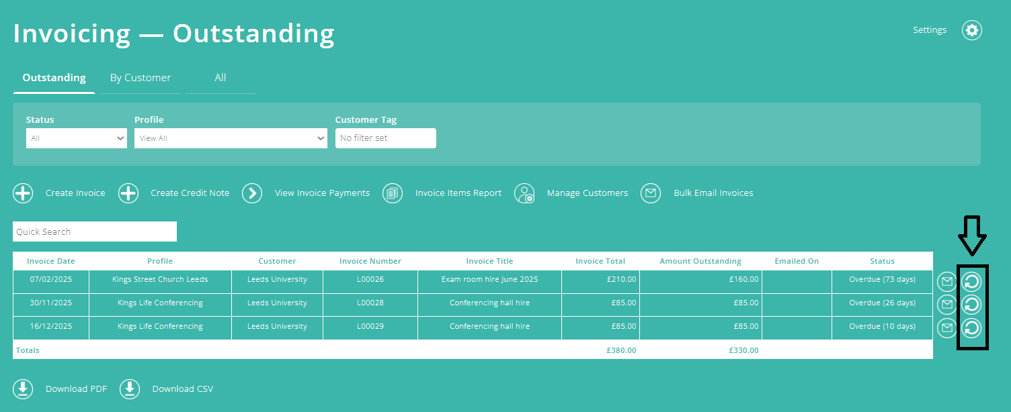Click the Create Credit Note plus icon
The width and height of the screenshot is (1011, 412).
point(128,193)
